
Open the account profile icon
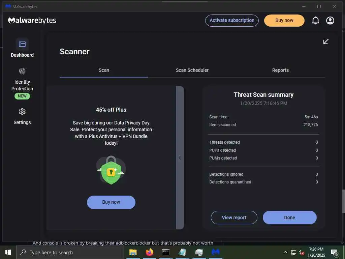click(x=330, y=21)
